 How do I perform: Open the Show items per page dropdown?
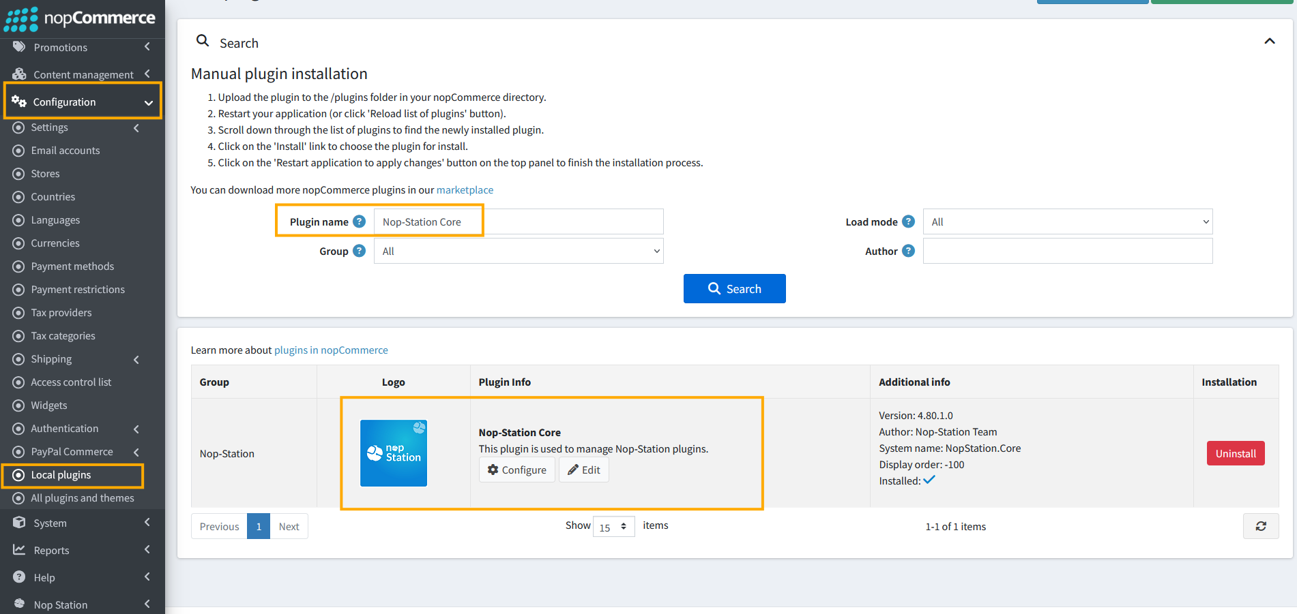coord(614,526)
